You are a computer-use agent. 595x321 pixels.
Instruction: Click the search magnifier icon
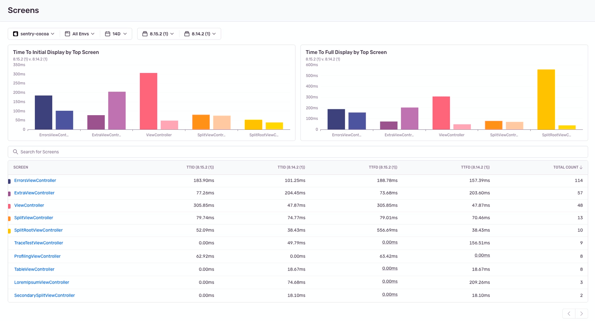[x=15, y=152]
